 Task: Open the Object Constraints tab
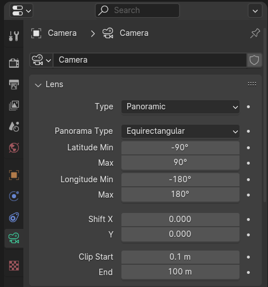pos(14,218)
